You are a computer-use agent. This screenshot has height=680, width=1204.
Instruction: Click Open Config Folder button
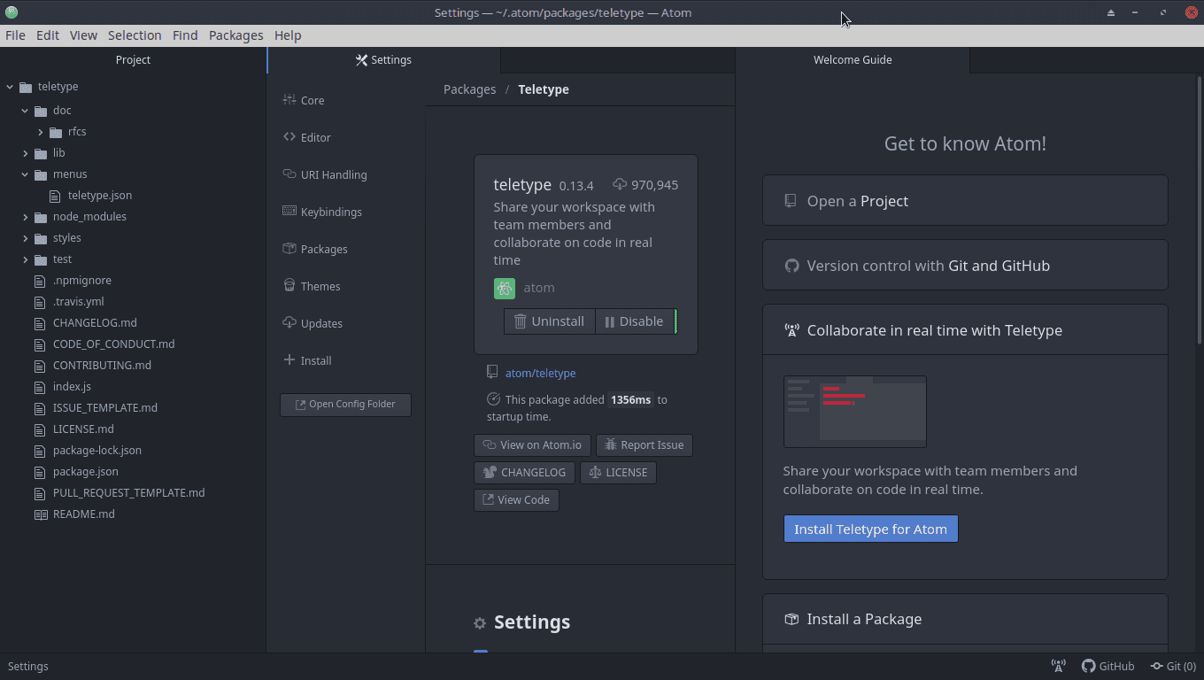point(345,405)
